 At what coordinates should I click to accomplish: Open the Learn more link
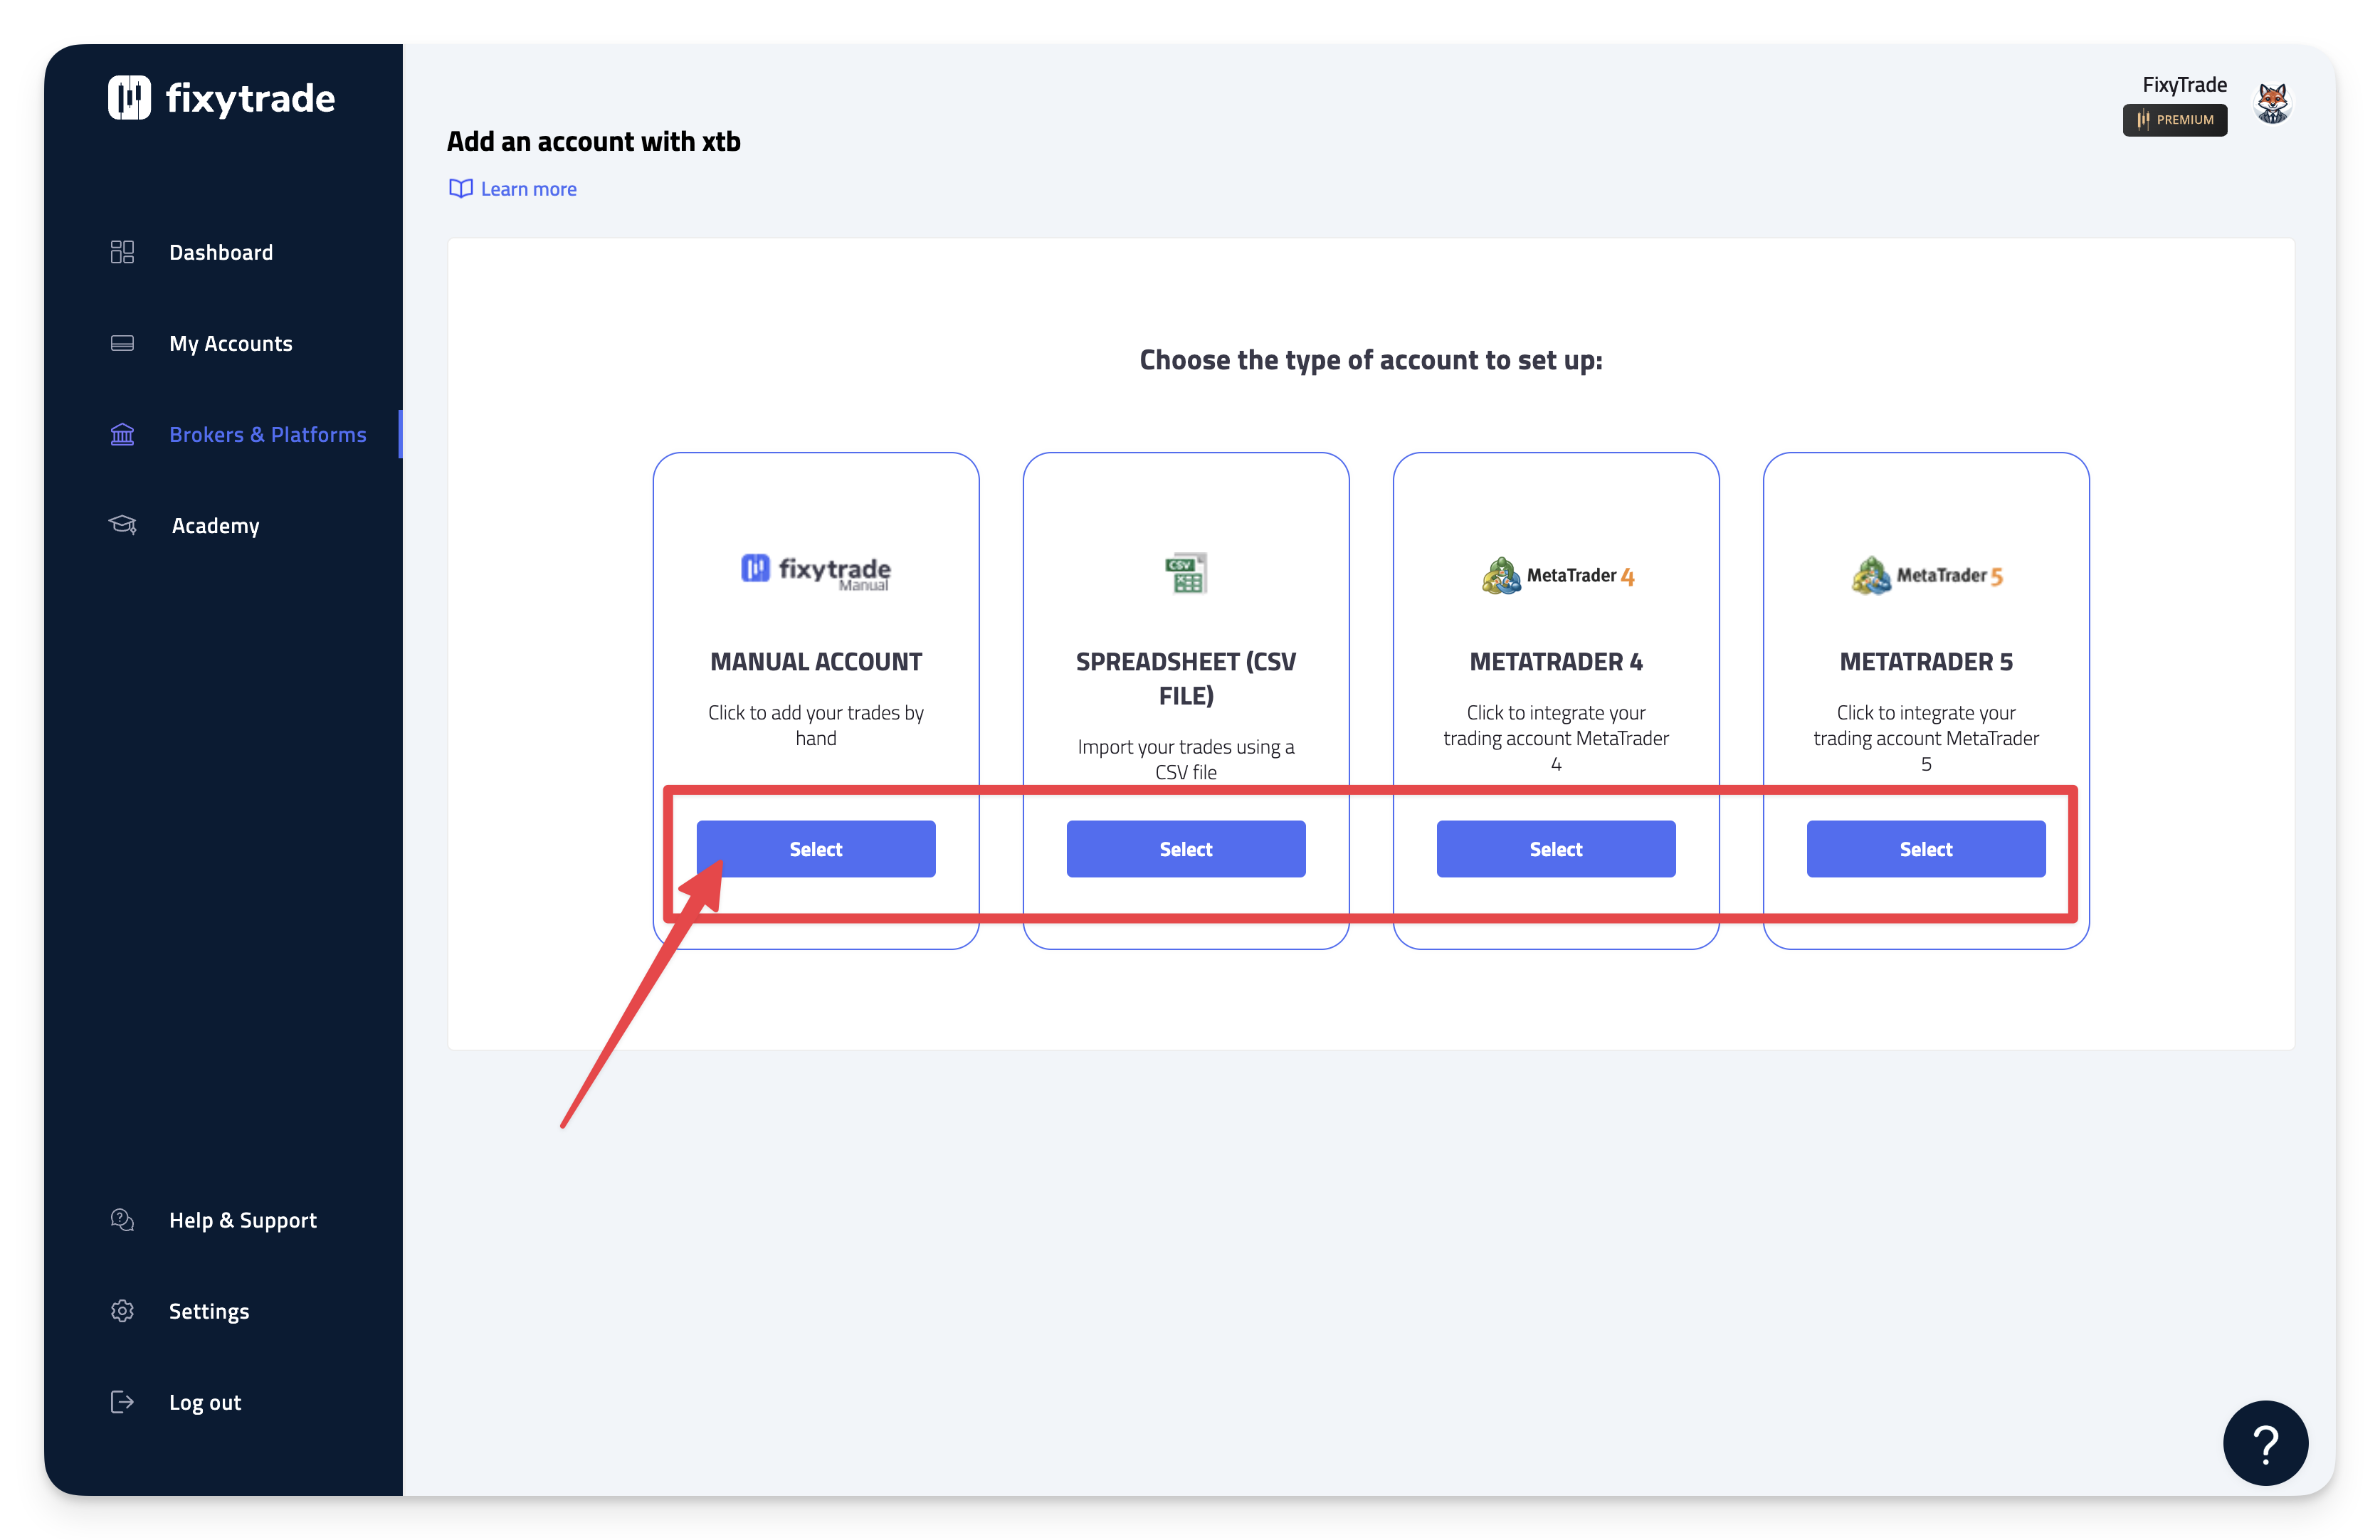pyautogui.click(x=528, y=189)
